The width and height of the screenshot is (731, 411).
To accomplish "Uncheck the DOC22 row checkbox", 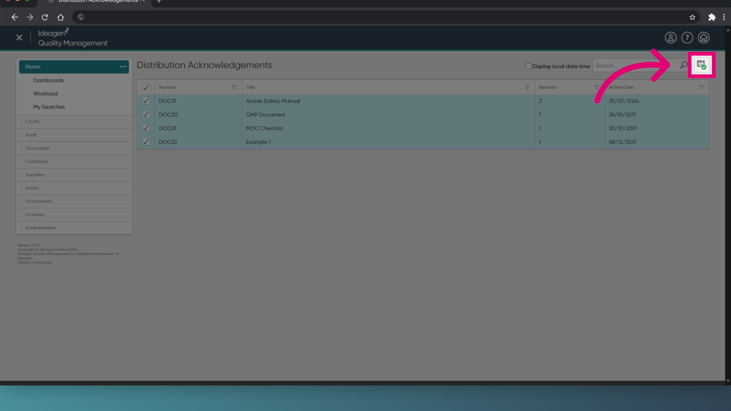I will tap(146, 142).
